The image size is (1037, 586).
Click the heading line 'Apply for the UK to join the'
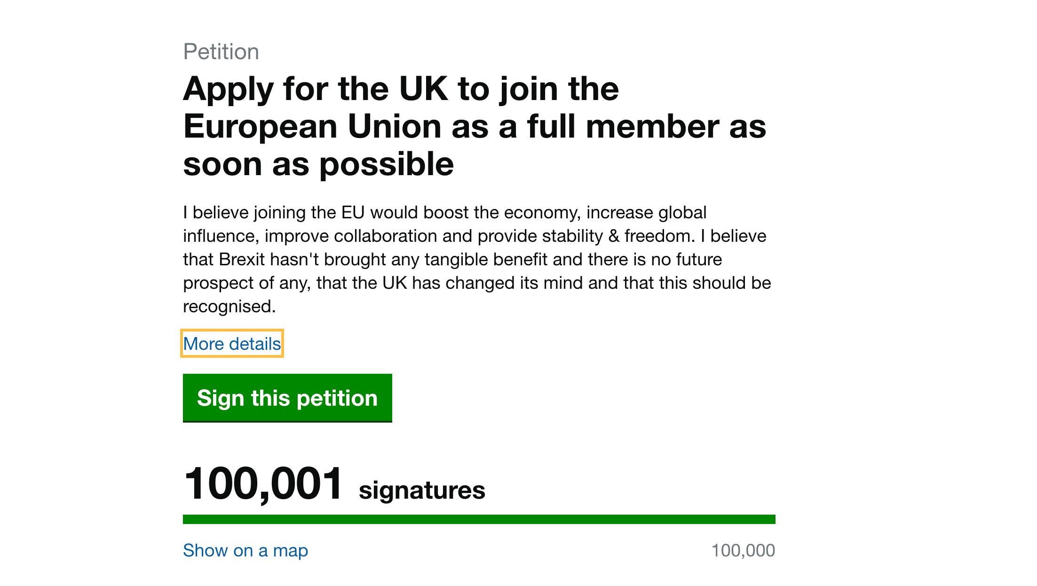pyautogui.click(x=401, y=89)
